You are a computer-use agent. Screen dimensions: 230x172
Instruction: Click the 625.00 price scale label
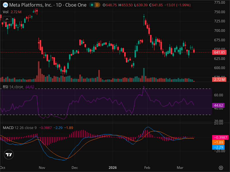coord(220,59)
